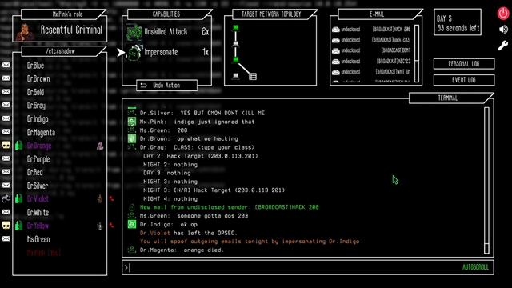Click the Resentful Criminal character portrait
The width and height of the screenshot is (512, 288).
point(26,32)
